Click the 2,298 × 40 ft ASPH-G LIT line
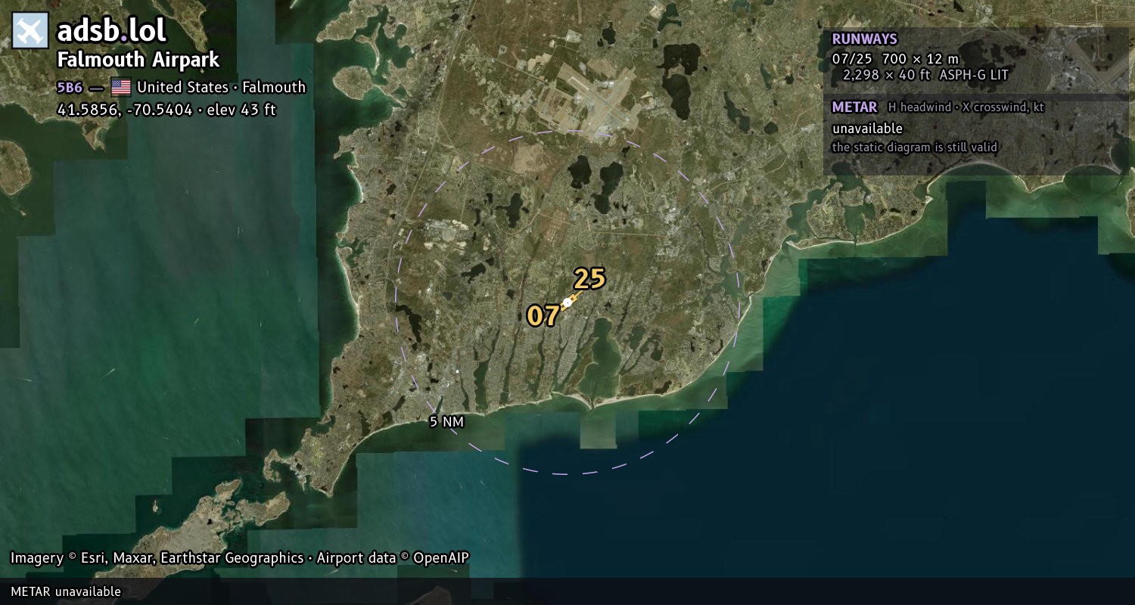The width and height of the screenshot is (1135, 605). click(x=925, y=75)
